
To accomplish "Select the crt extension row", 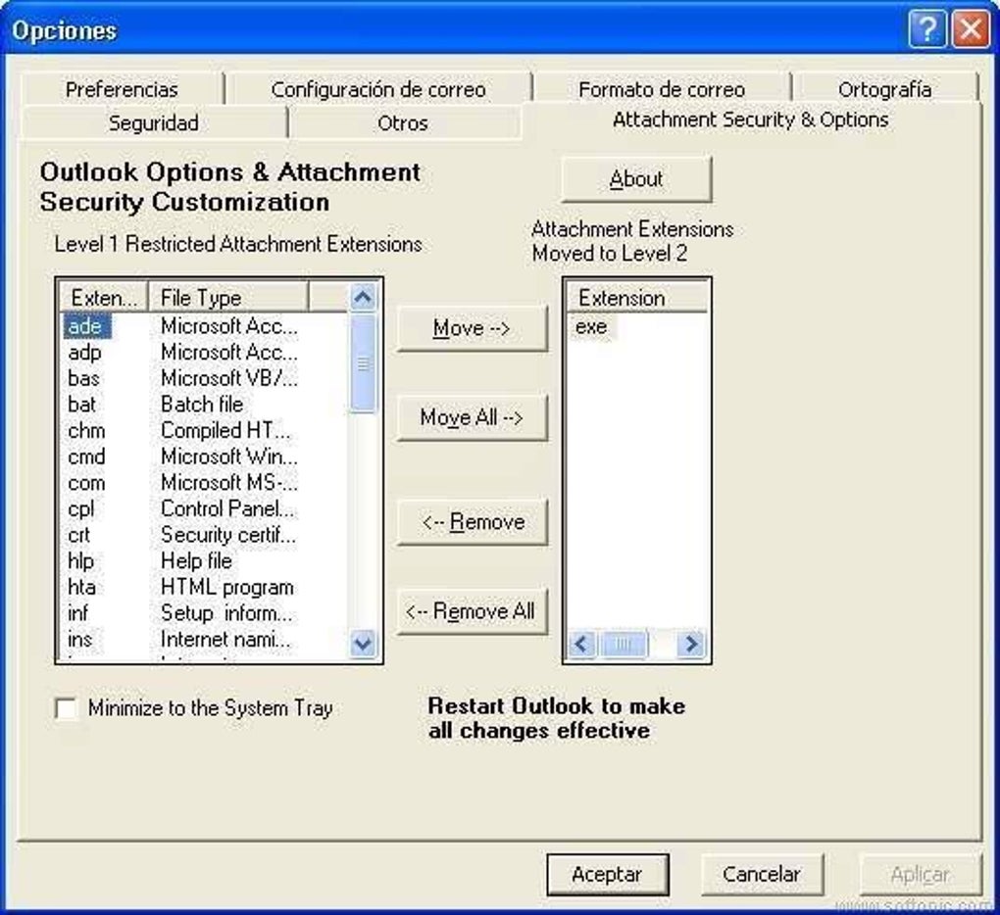I will 204,535.
